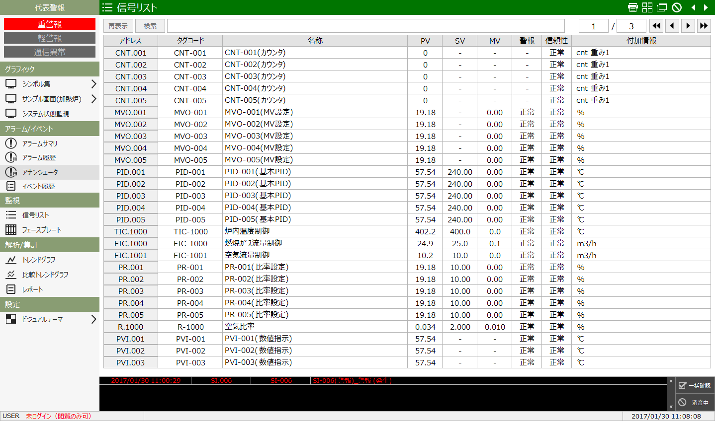Select row 空気流量制御

point(407,255)
